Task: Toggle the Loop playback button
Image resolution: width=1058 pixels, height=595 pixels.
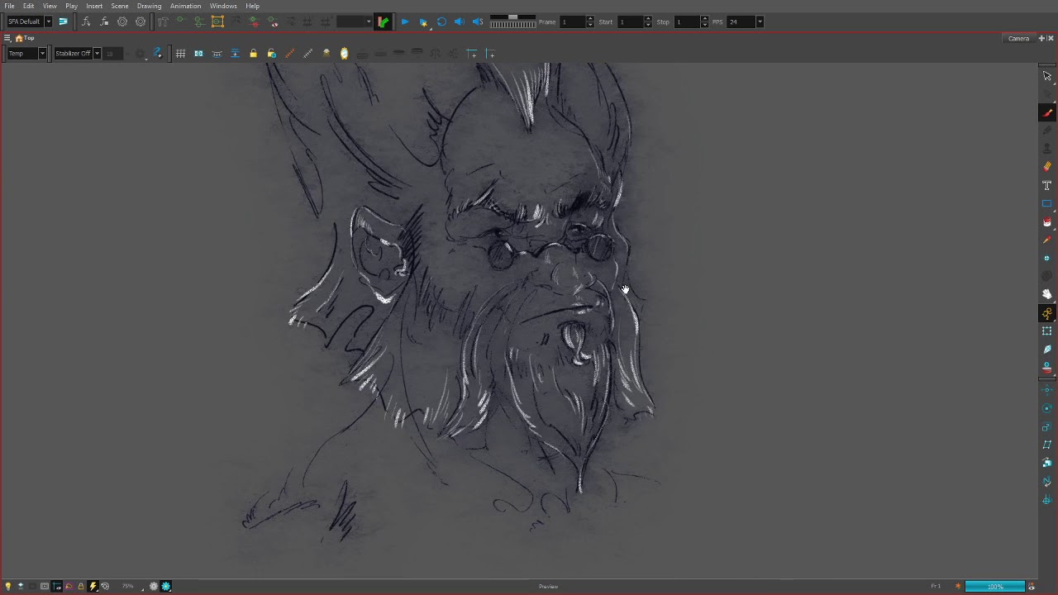Action: 441,22
